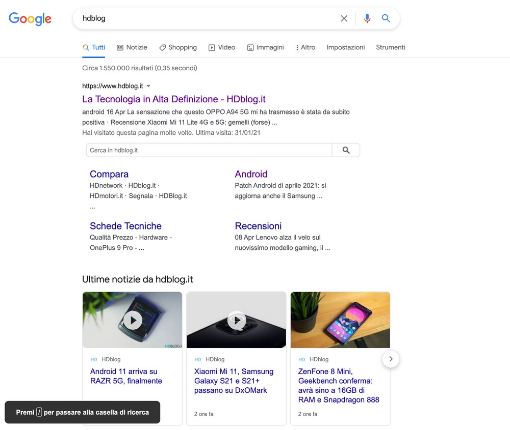Start voice search with microphone icon
This screenshot has width=510, height=430.
367,18
